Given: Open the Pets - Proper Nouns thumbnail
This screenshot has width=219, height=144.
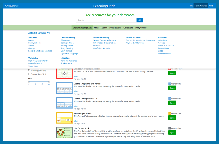Looking at the screenshot, I should pos(64,118).
